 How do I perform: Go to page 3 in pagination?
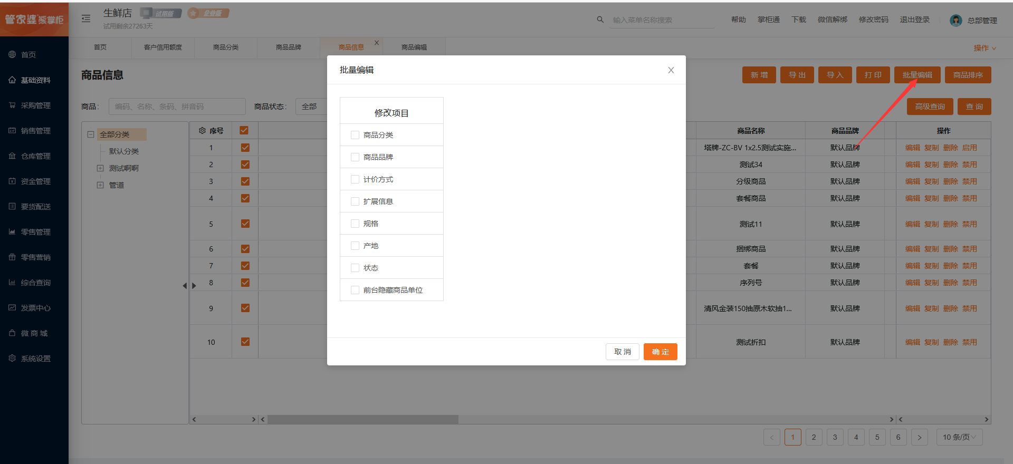[x=835, y=437]
